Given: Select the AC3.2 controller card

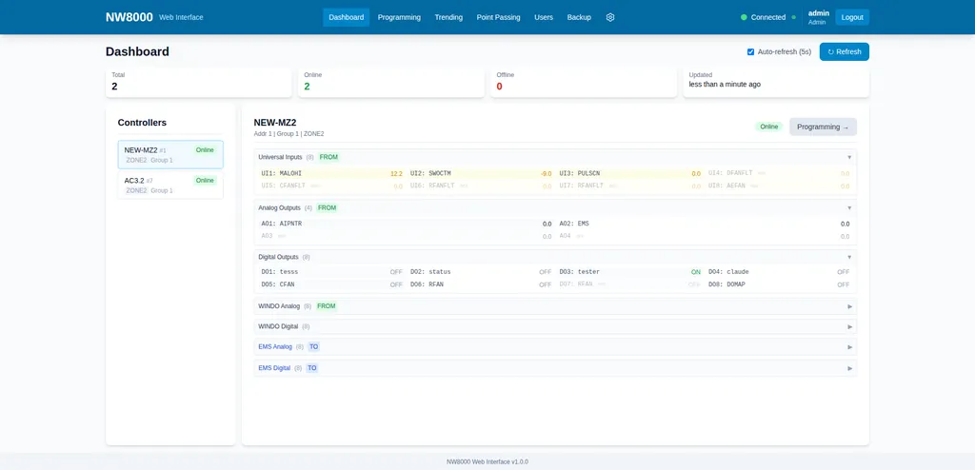Looking at the screenshot, I should pos(170,185).
